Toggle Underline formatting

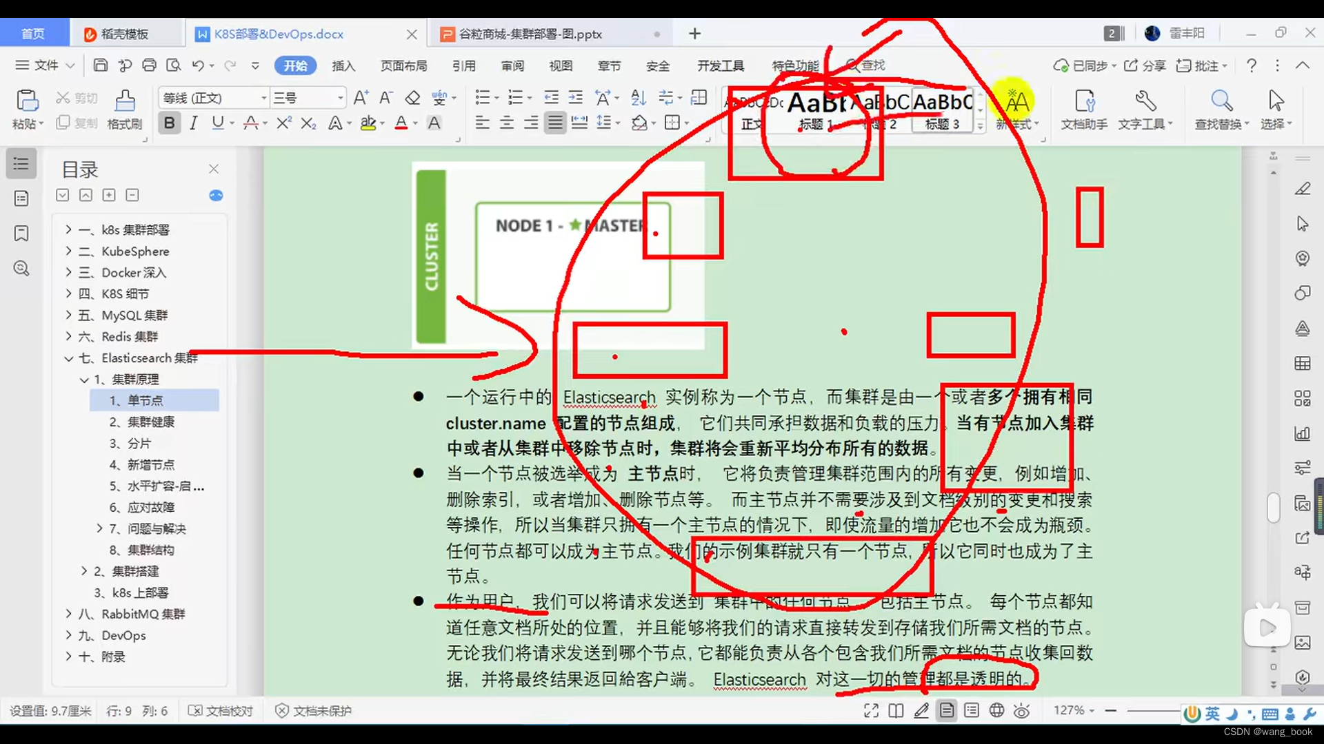pos(218,123)
